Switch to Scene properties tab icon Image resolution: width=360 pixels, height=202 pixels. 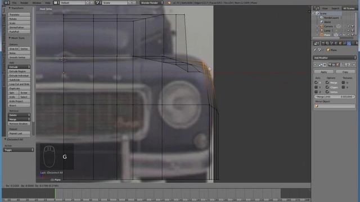(331, 43)
